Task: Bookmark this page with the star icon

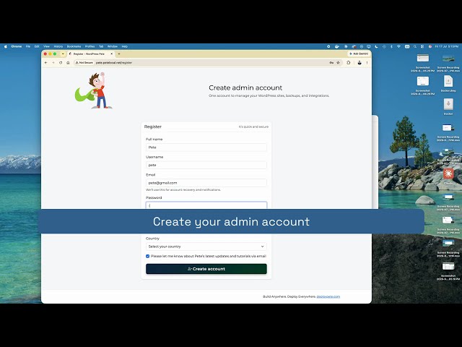Action: point(339,63)
